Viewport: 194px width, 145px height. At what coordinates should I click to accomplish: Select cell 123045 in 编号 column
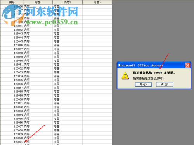[12, 41]
